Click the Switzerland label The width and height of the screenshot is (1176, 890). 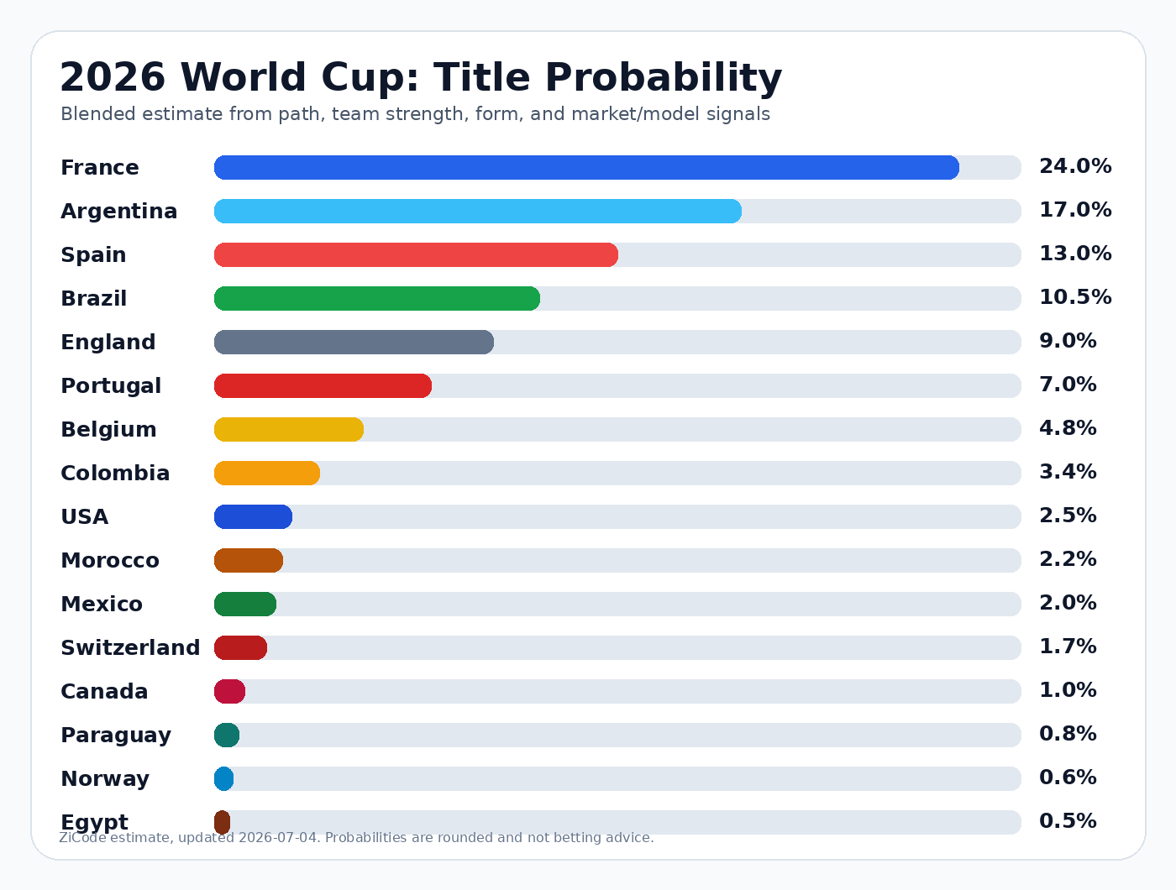click(x=130, y=647)
